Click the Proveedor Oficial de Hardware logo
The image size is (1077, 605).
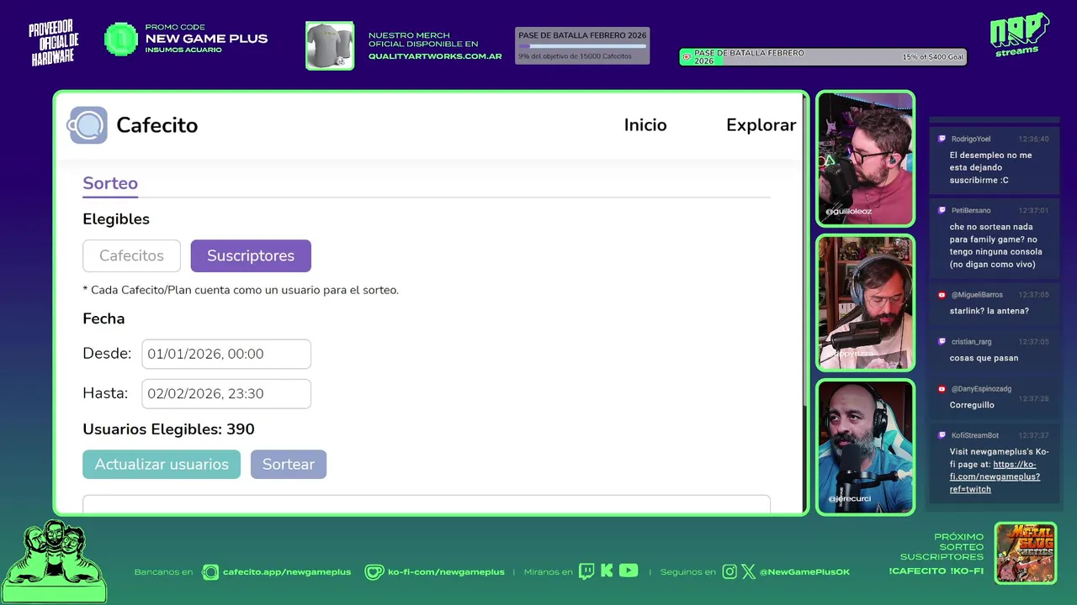click(x=54, y=43)
